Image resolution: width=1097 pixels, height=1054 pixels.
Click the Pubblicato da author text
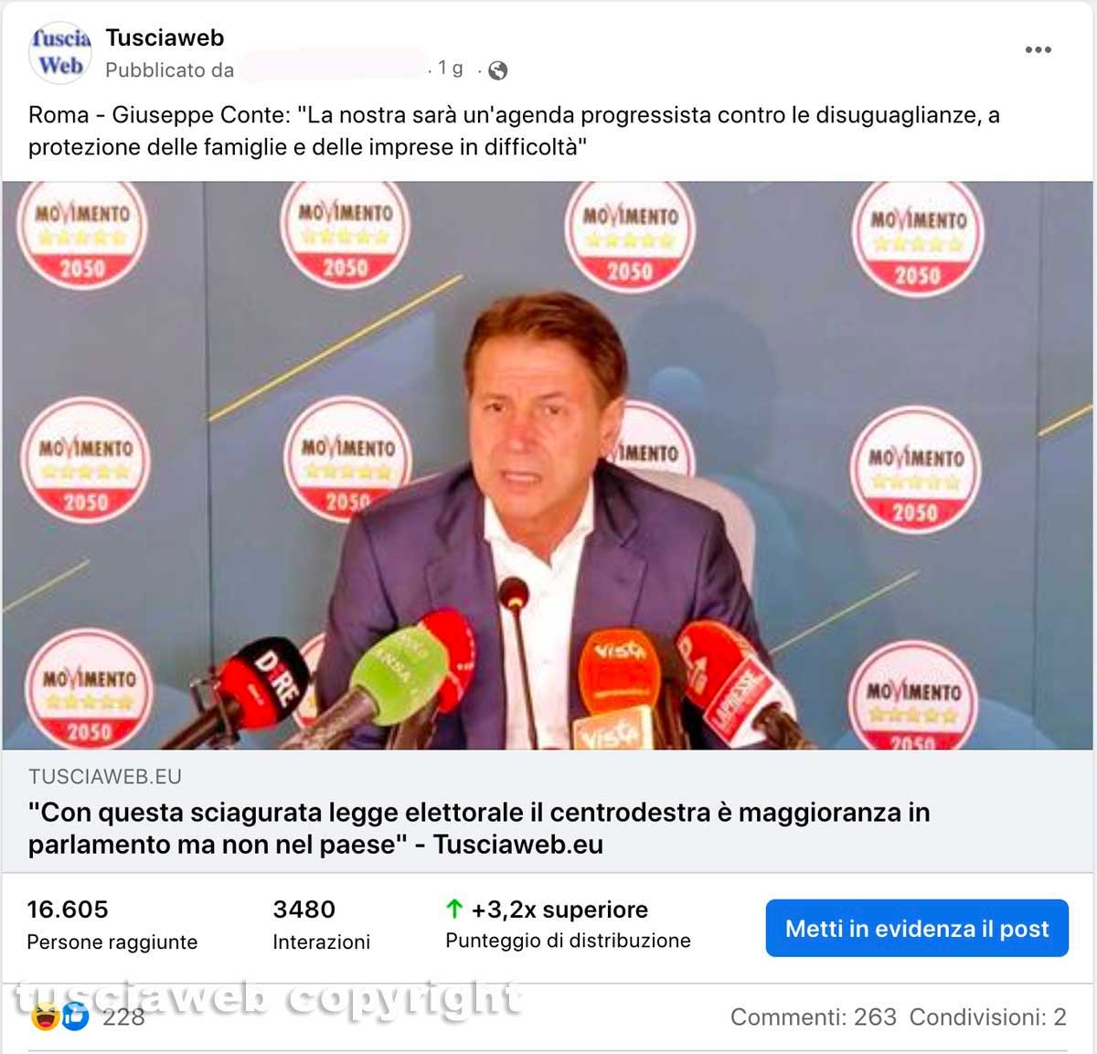tap(169, 70)
